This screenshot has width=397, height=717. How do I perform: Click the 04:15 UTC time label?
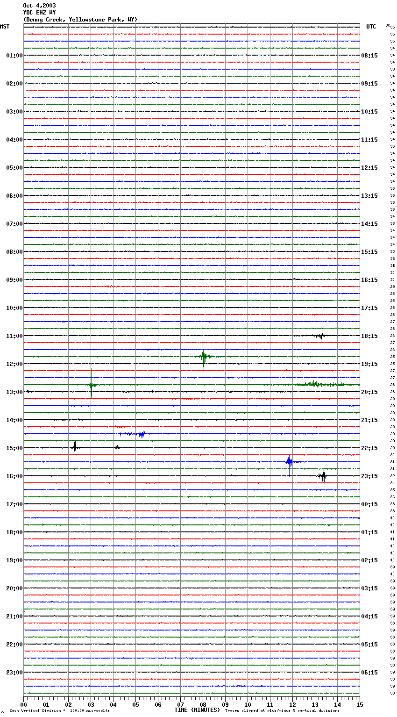point(369,617)
